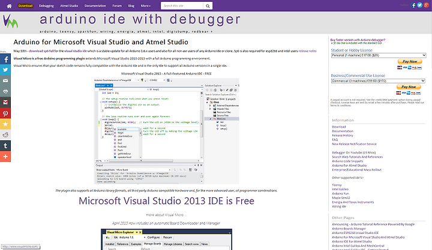Open the header Facebook follow icon
The width and height of the screenshot is (432, 250).
pyautogui.click(x=413, y=5)
